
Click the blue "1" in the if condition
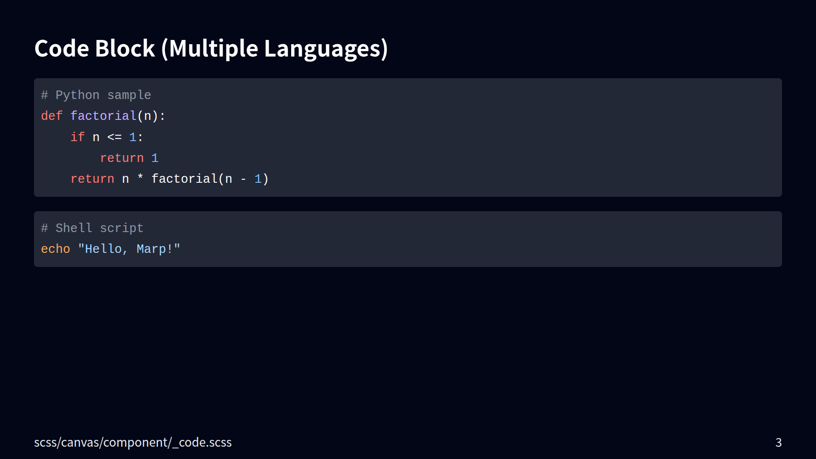click(x=133, y=137)
